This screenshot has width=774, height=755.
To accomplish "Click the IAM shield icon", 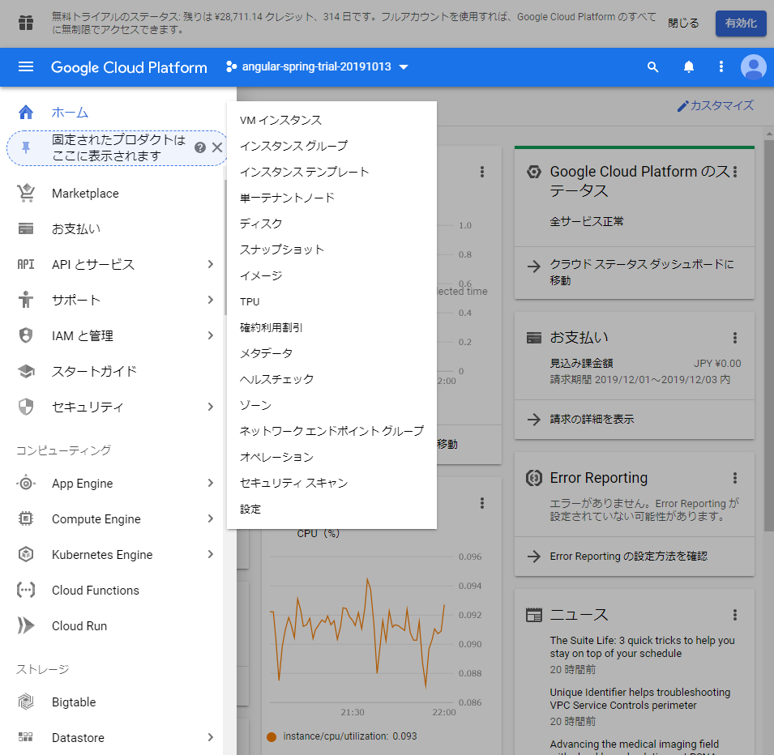I will coord(26,335).
